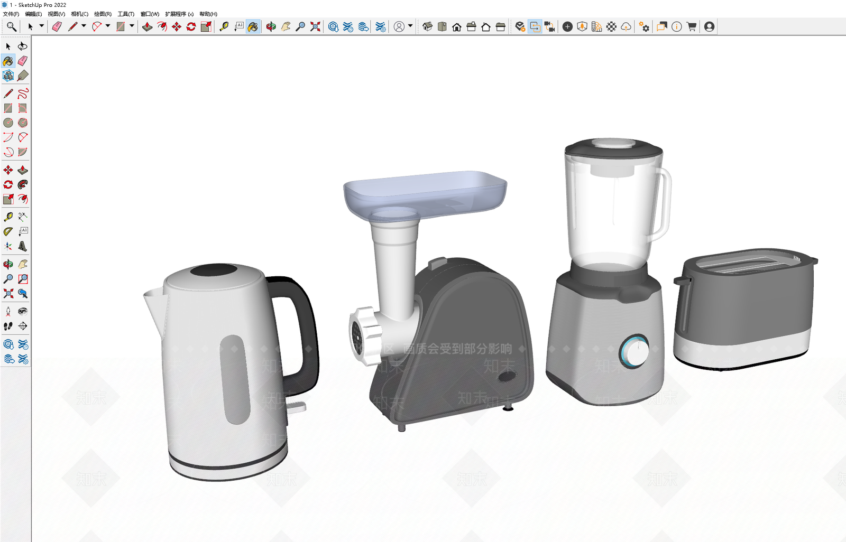This screenshot has height=542, width=846.
Task: Switch to Iso view in top toolbar
Action: [427, 26]
